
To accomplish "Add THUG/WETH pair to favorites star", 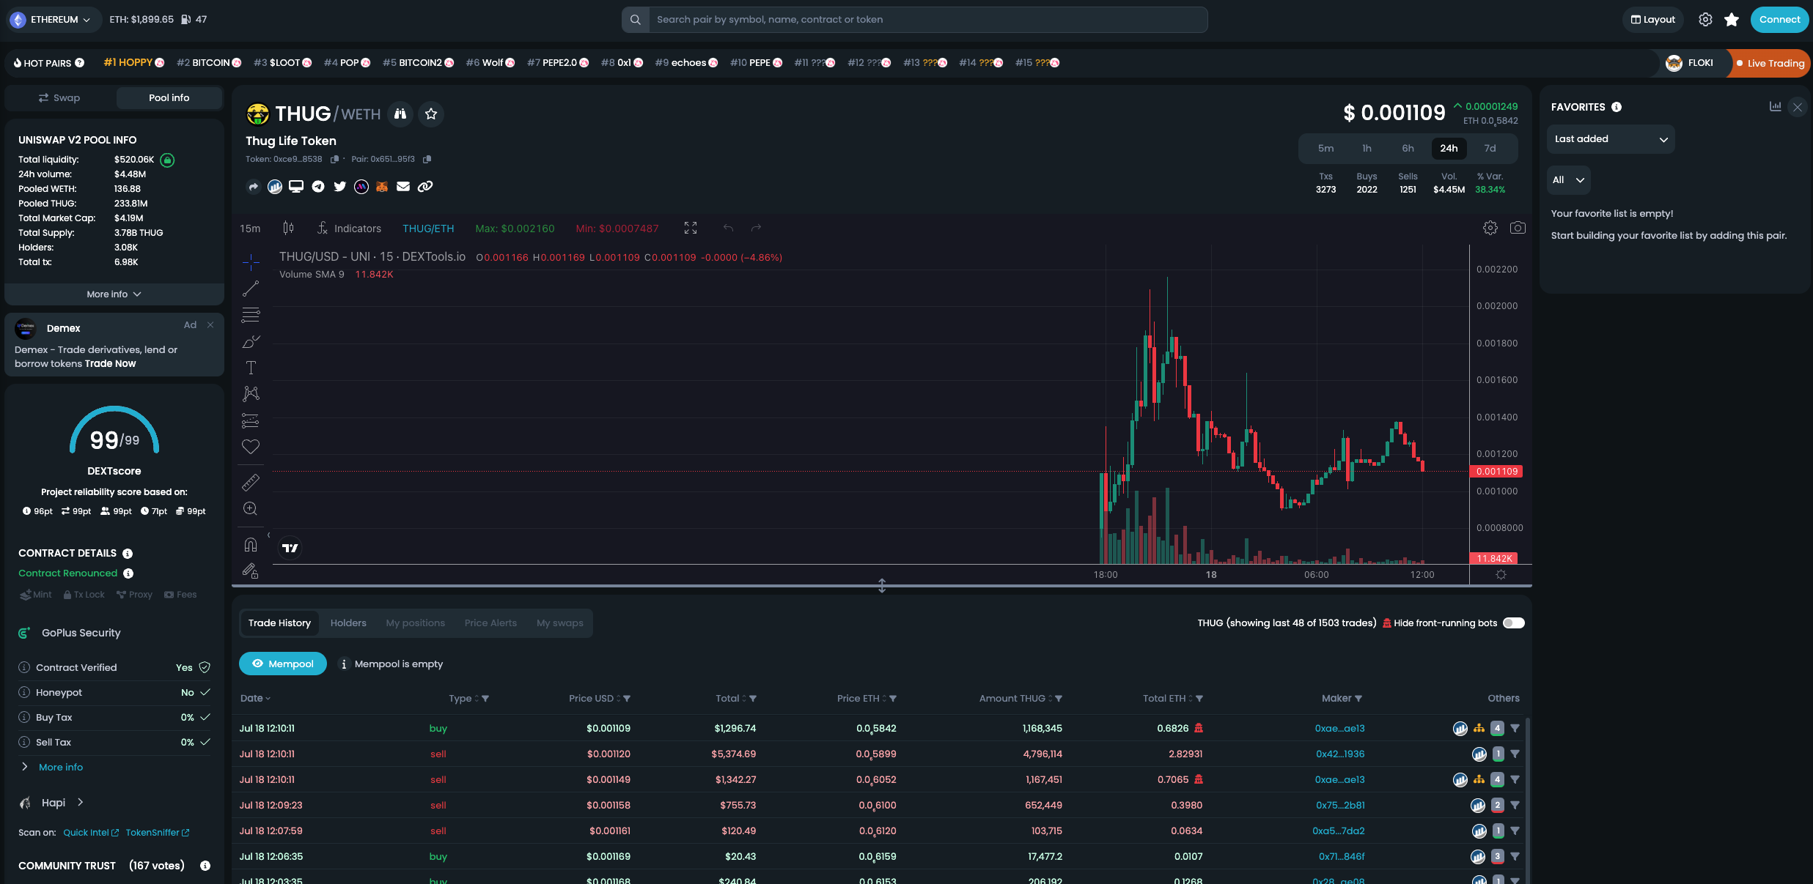I will tap(431, 114).
